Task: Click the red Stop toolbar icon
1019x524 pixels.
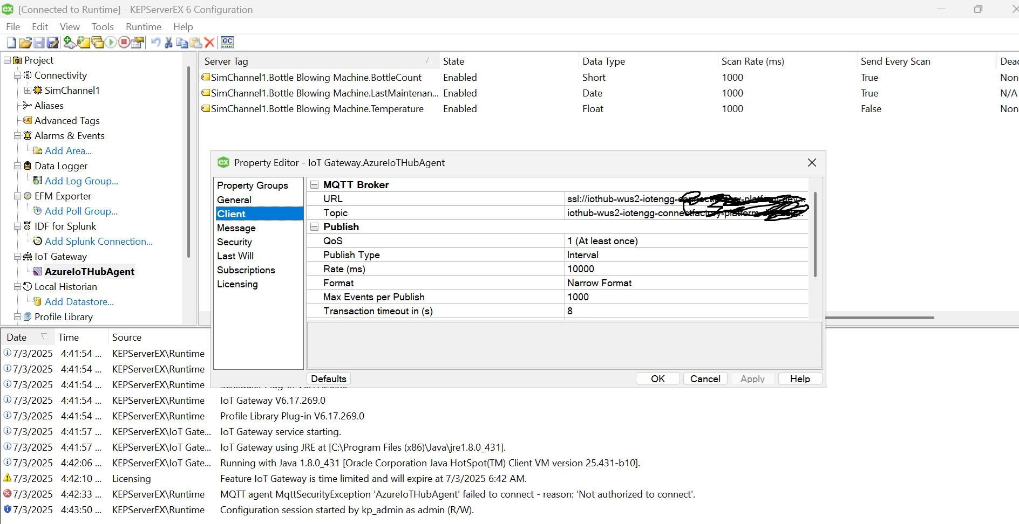Action: click(124, 43)
